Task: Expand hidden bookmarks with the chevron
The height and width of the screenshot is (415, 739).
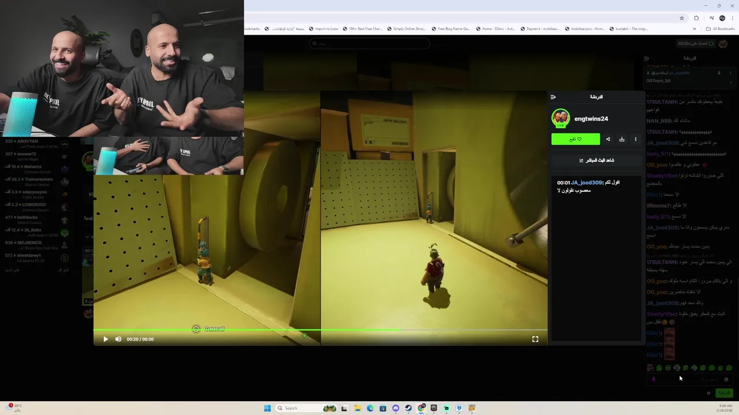Action: [x=695, y=29]
